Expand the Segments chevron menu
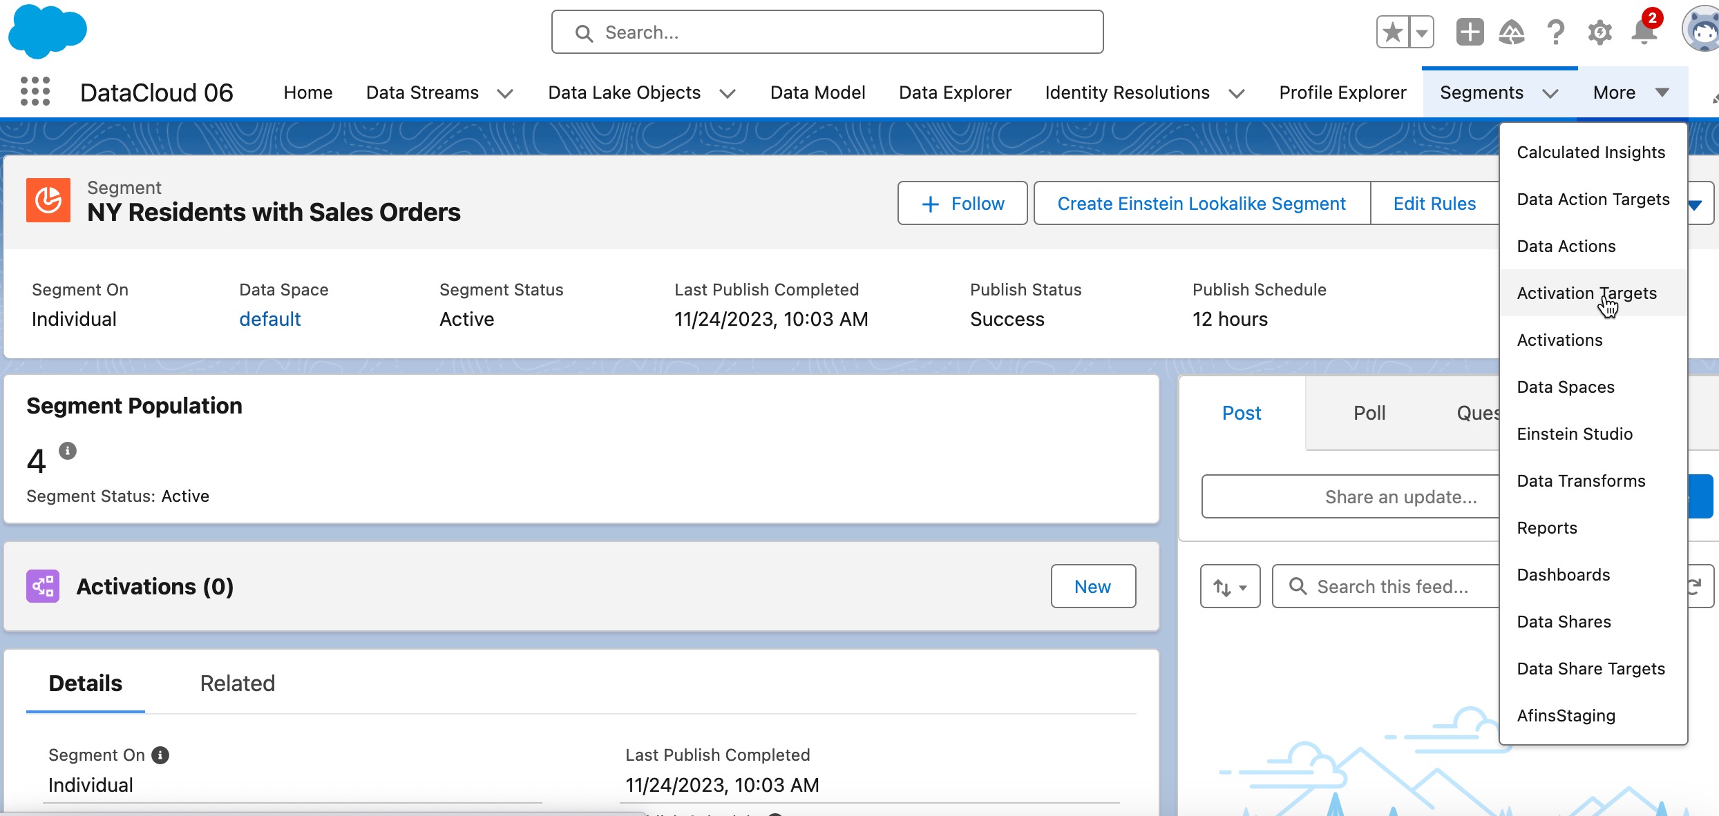 [x=1550, y=93]
